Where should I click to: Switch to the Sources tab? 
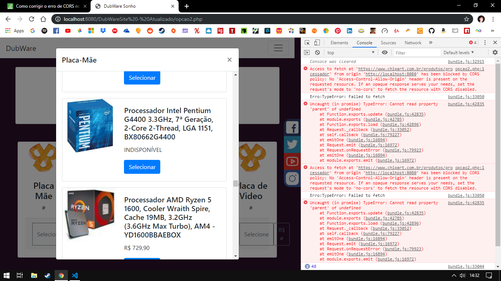click(388, 43)
